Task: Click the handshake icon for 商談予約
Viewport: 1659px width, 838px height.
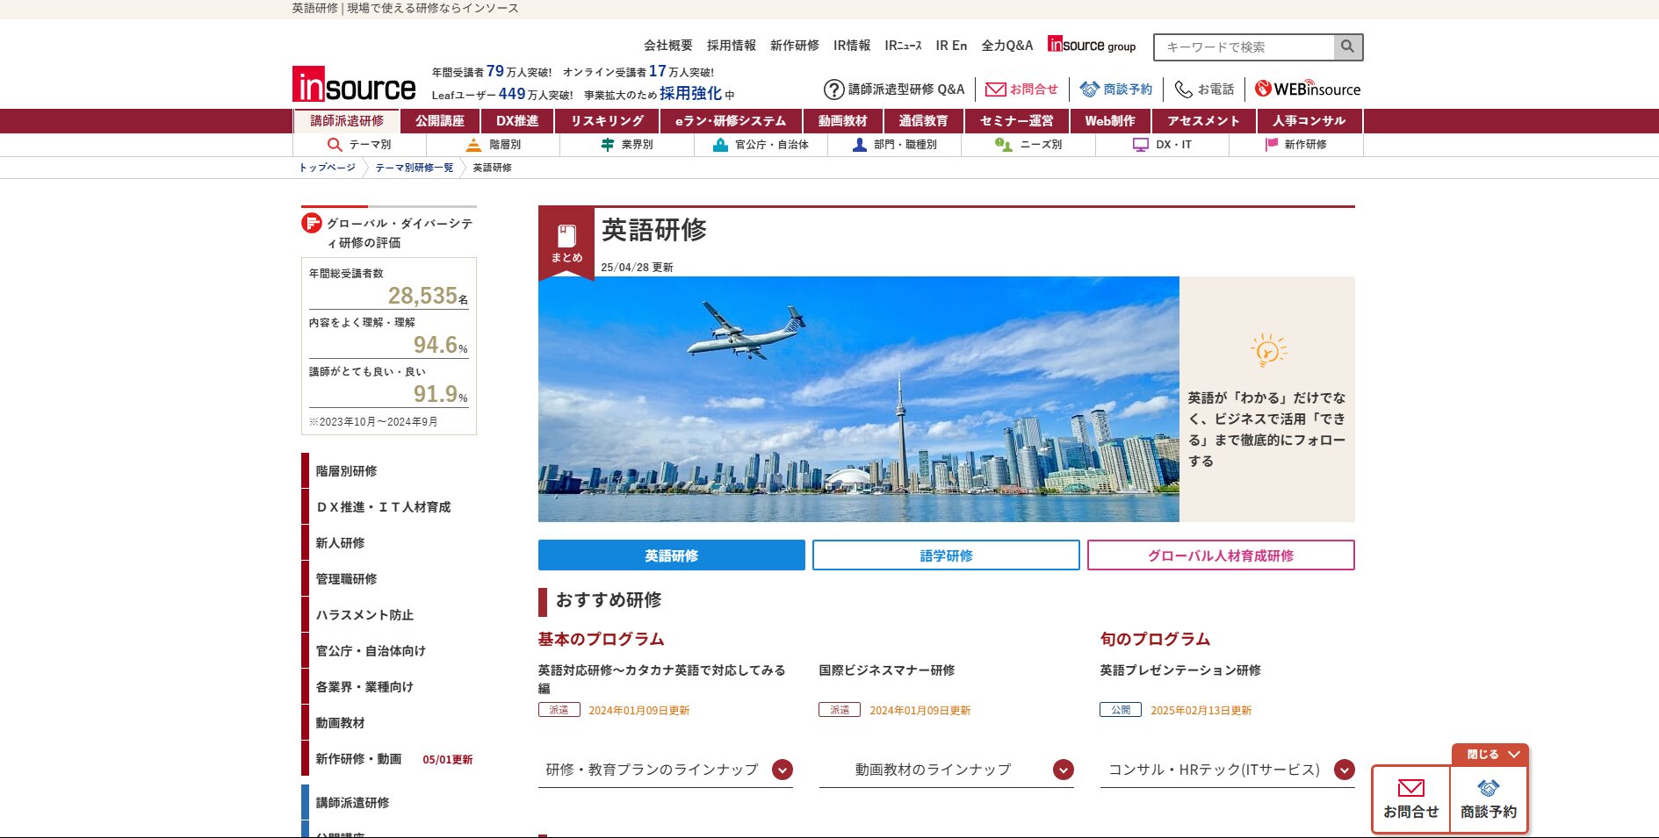Action: [x=1090, y=90]
